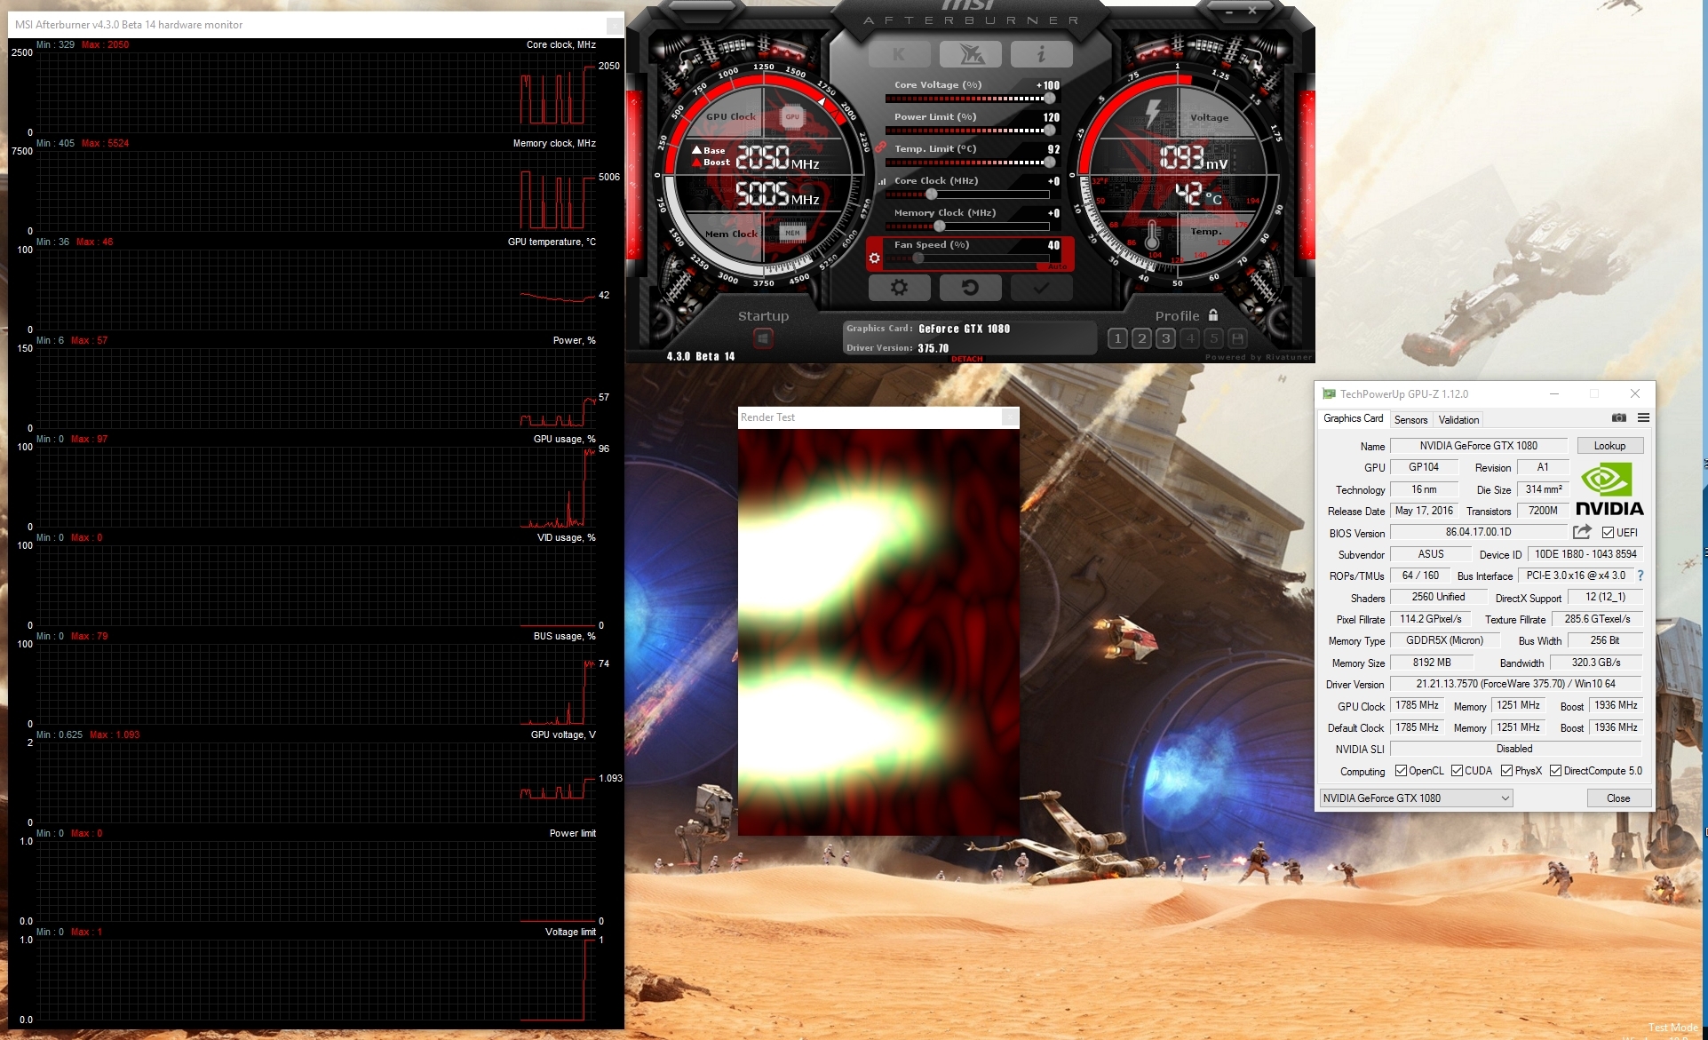
Task: Click the GPU chip icon on clock gauge
Action: point(792,116)
